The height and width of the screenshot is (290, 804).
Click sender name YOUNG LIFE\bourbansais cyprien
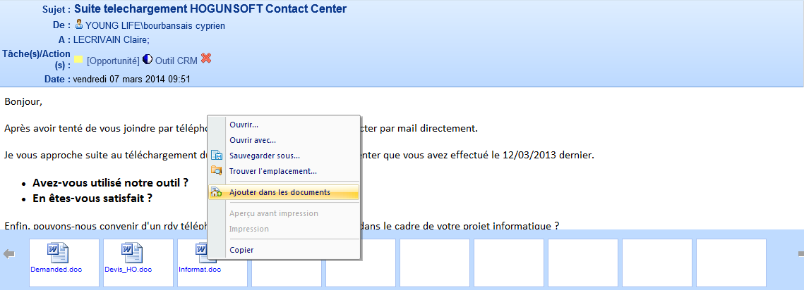click(x=155, y=25)
